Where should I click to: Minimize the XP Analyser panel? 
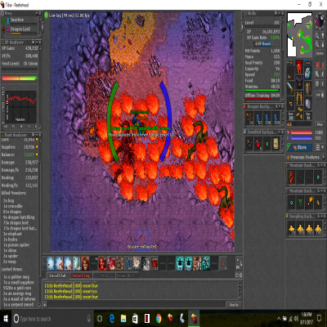coord(37,43)
